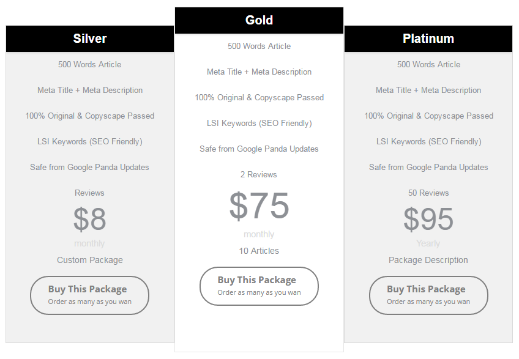519x359 pixels.
Task: Click 'LSI Keywords (SEO Friendly)' in Gold
Action: (x=259, y=123)
